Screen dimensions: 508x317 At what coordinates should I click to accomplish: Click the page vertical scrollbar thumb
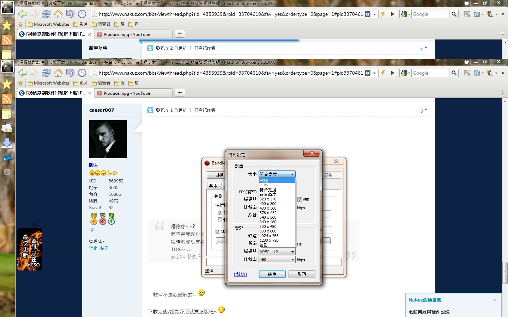coord(505,273)
